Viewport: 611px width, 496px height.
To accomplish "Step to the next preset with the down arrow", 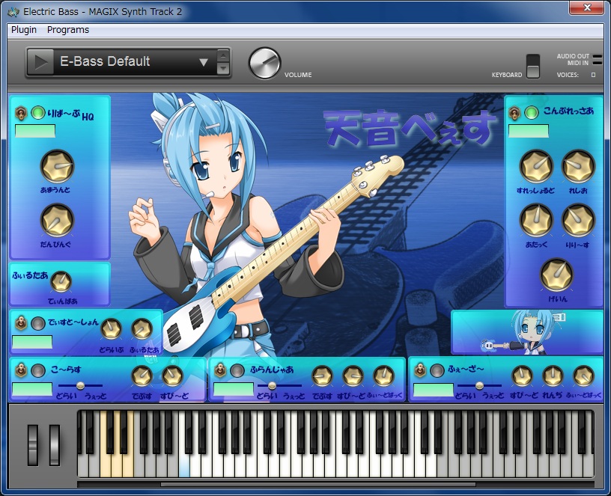I will [x=223, y=68].
